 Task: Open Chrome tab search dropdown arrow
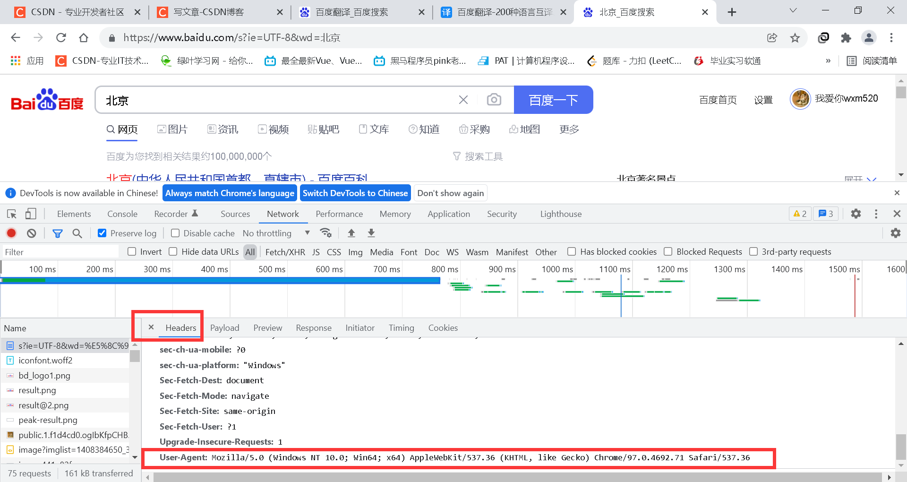pyautogui.click(x=793, y=10)
